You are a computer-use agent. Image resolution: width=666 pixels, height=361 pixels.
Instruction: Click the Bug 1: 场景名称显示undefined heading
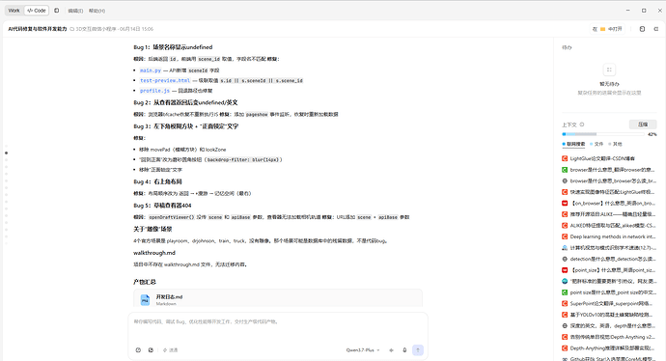(x=173, y=47)
